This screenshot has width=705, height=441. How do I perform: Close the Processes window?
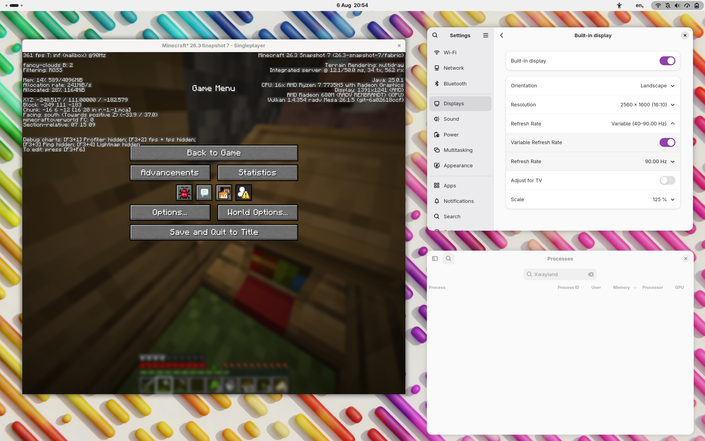coord(686,259)
